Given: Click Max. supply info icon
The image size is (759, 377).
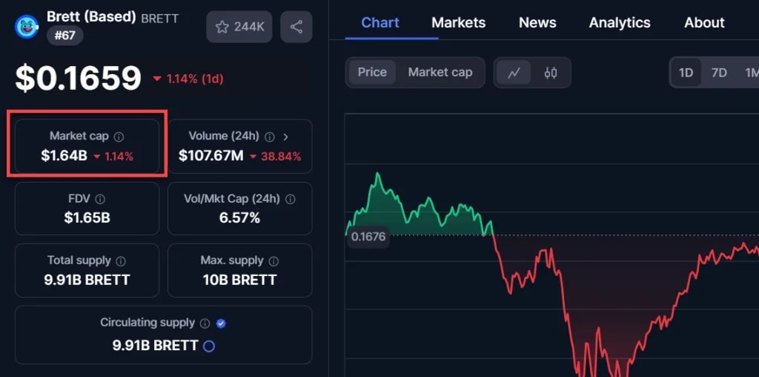Looking at the screenshot, I should tap(274, 261).
